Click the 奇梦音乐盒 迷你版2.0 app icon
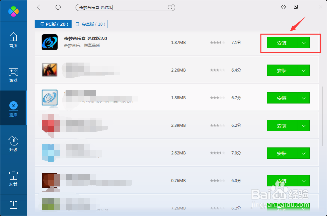The width and height of the screenshot is (327, 216). (50, 42)
